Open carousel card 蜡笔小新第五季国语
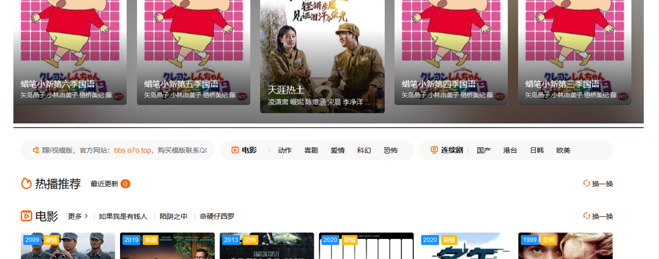The image size is (659, 259). click(194, 52)
